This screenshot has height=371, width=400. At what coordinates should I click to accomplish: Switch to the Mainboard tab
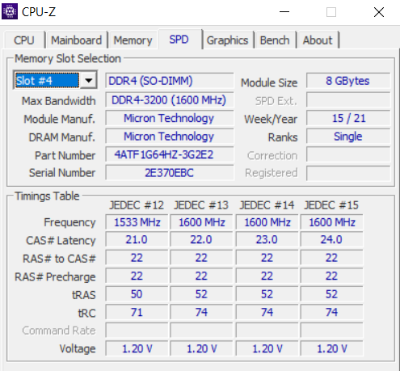77,40
